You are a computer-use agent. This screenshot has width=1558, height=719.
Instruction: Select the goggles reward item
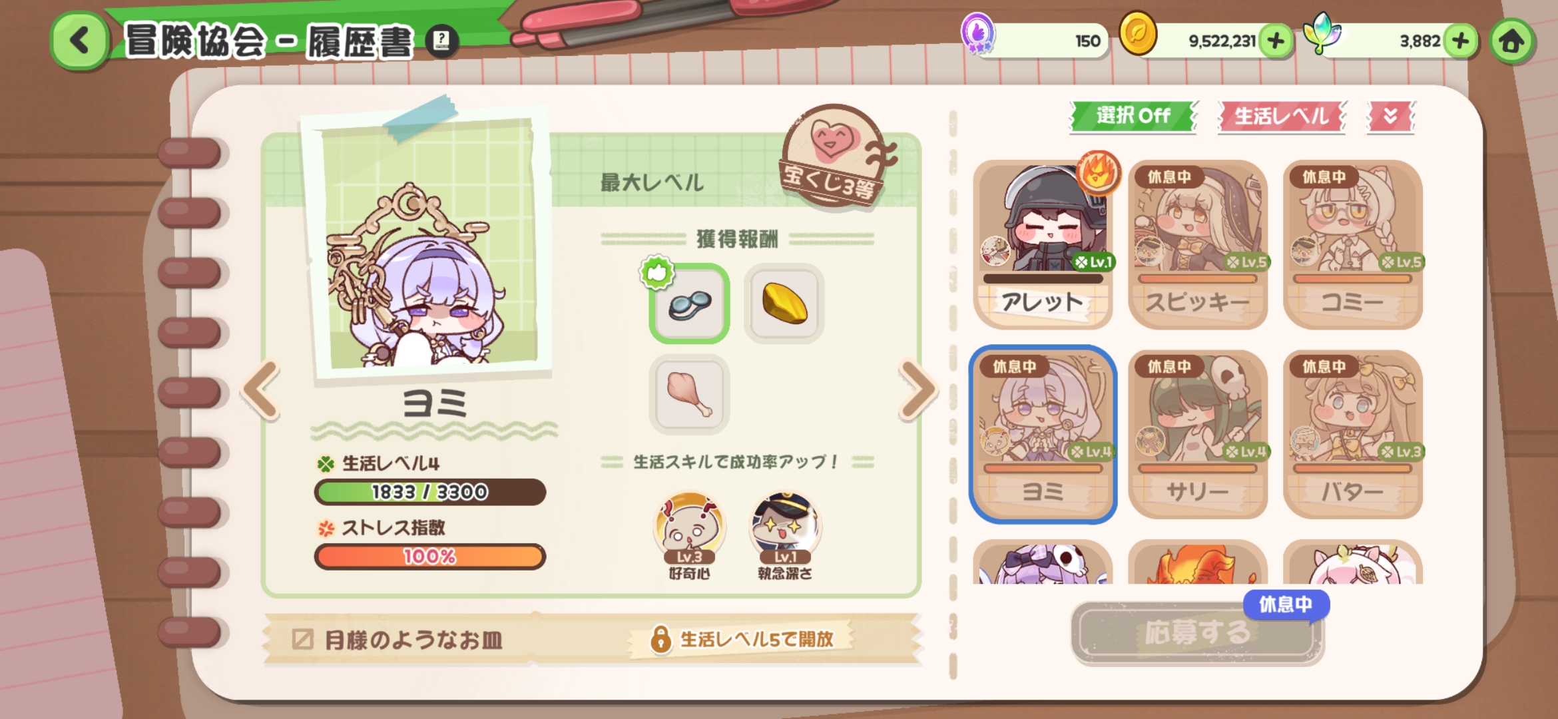tap(689, 304)
